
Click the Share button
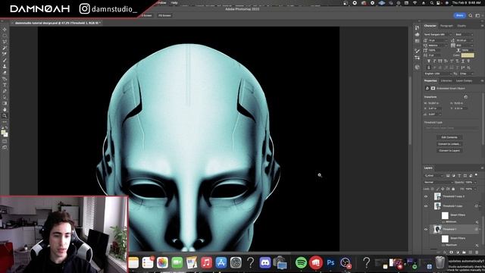[x=460, y=15]
